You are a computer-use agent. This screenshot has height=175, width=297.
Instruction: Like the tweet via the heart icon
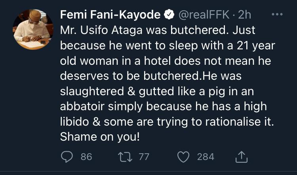[x=183, y=157]
